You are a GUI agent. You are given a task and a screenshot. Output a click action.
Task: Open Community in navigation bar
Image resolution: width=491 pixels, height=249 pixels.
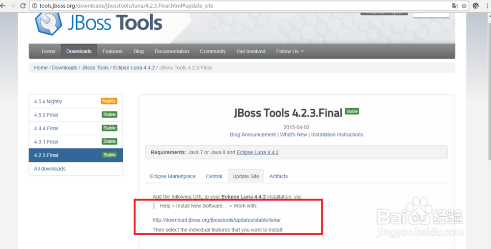click(x=213, y=51)
